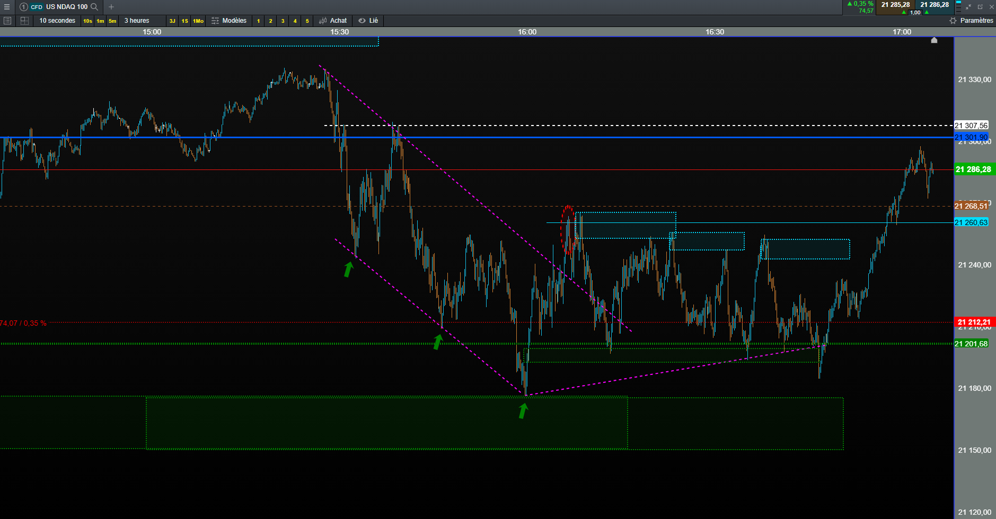Select the 10s timeframe shortcut
The height and width of the screenshot is (519, 996).
87,21
